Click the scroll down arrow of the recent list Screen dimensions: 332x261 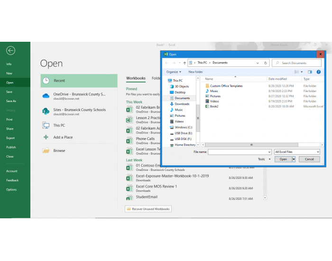pyautogui.click(x=265, y=198)
